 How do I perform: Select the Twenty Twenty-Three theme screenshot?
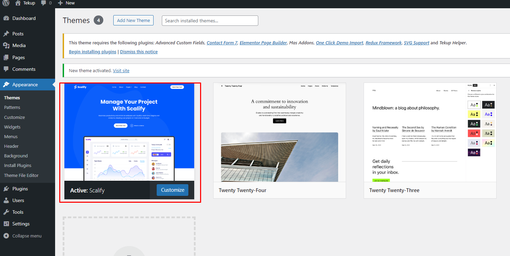tap(430, 132)
